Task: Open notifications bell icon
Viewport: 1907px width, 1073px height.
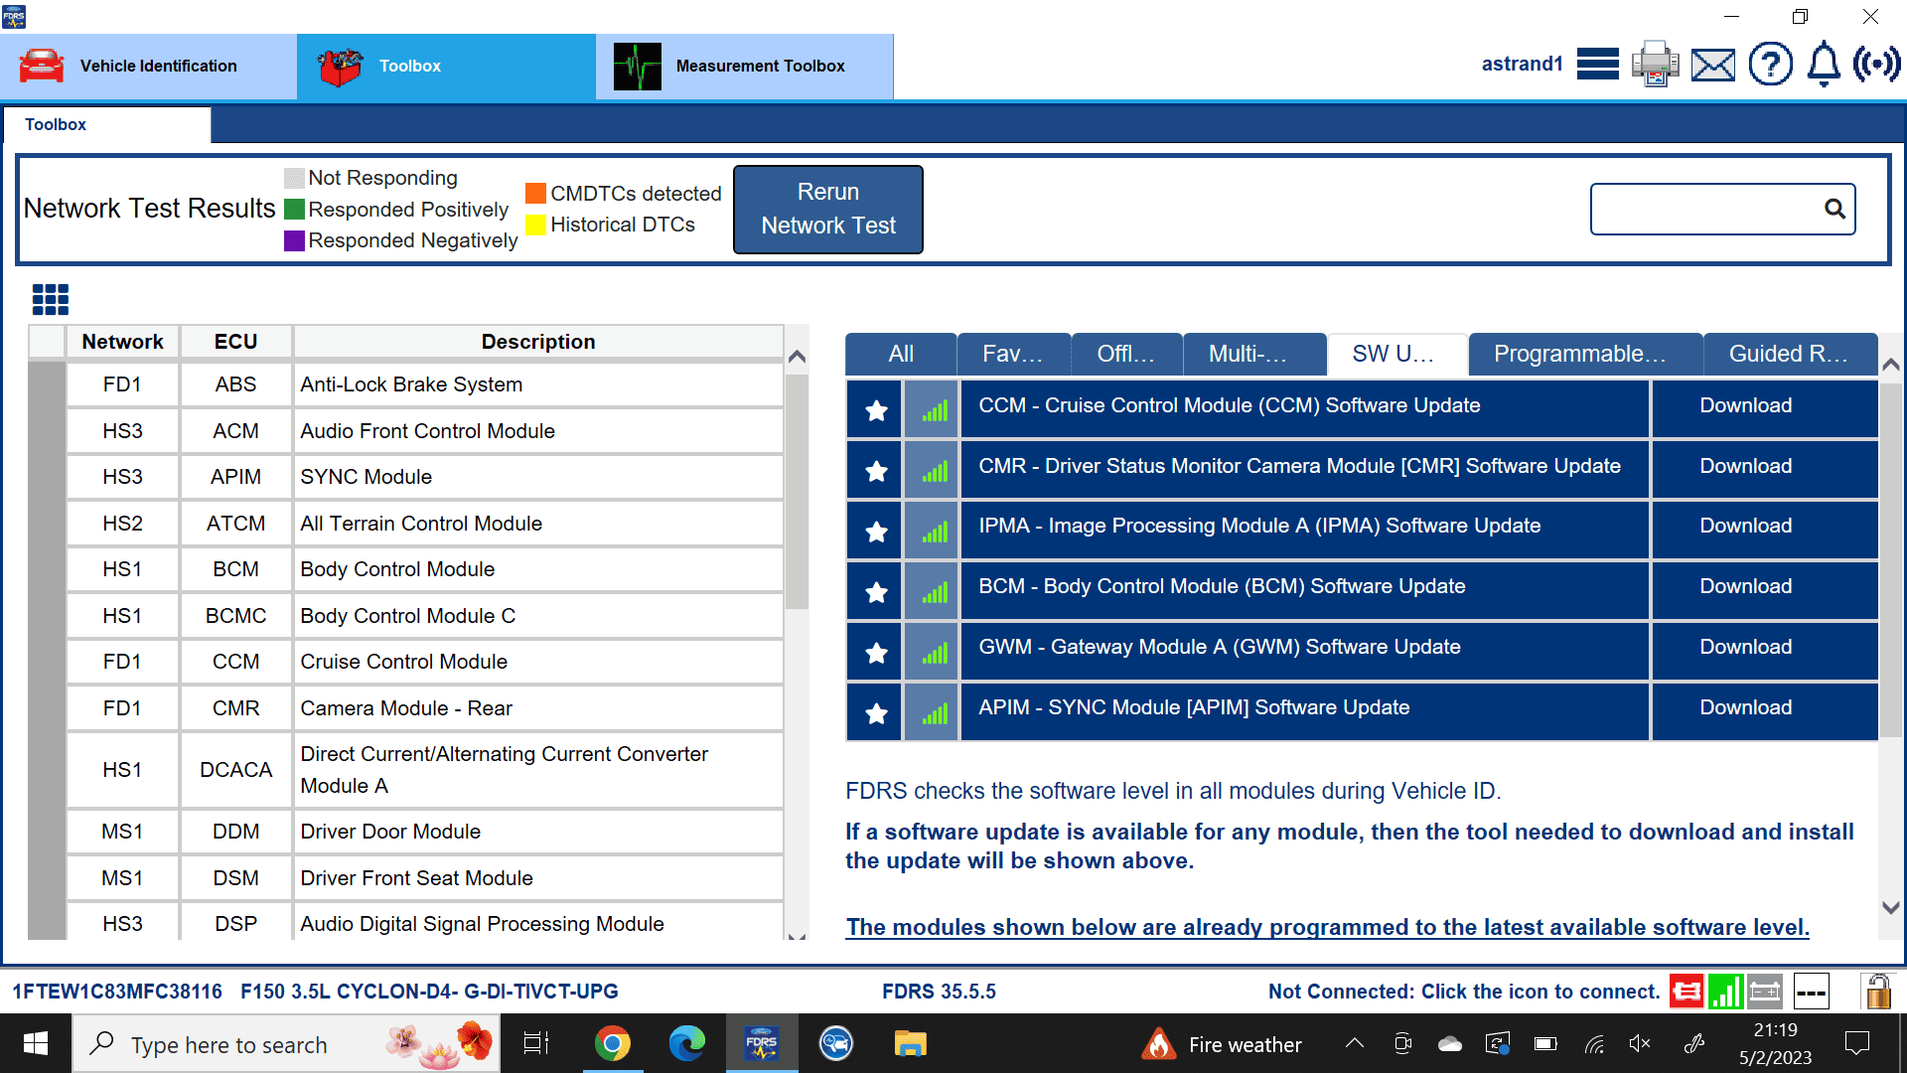Action: click(x=1823, y=65)
